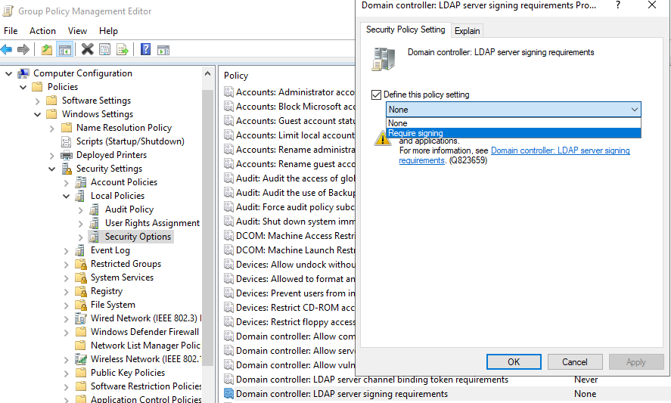Click the Up one level folder icon

point(47,50)
